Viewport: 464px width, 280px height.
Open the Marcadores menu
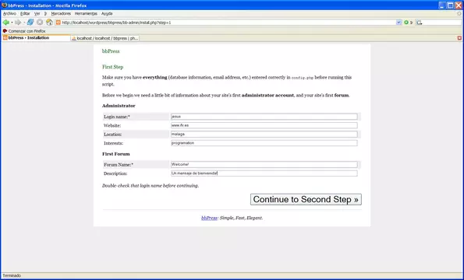[x=61, y=13]
